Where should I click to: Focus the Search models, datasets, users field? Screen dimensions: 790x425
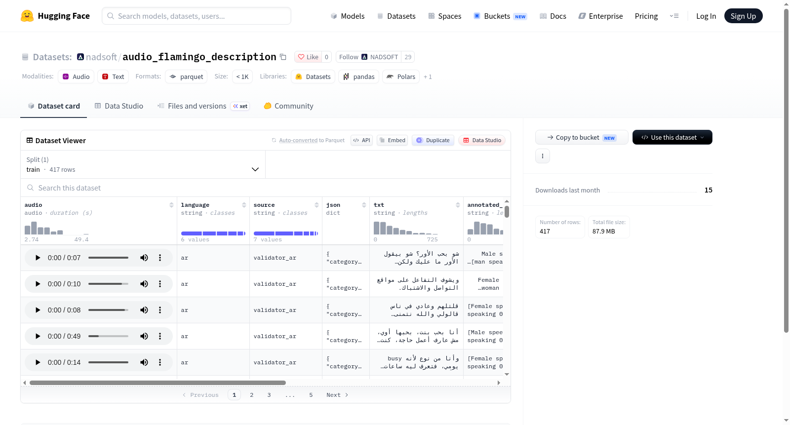[x=197, y=16]
